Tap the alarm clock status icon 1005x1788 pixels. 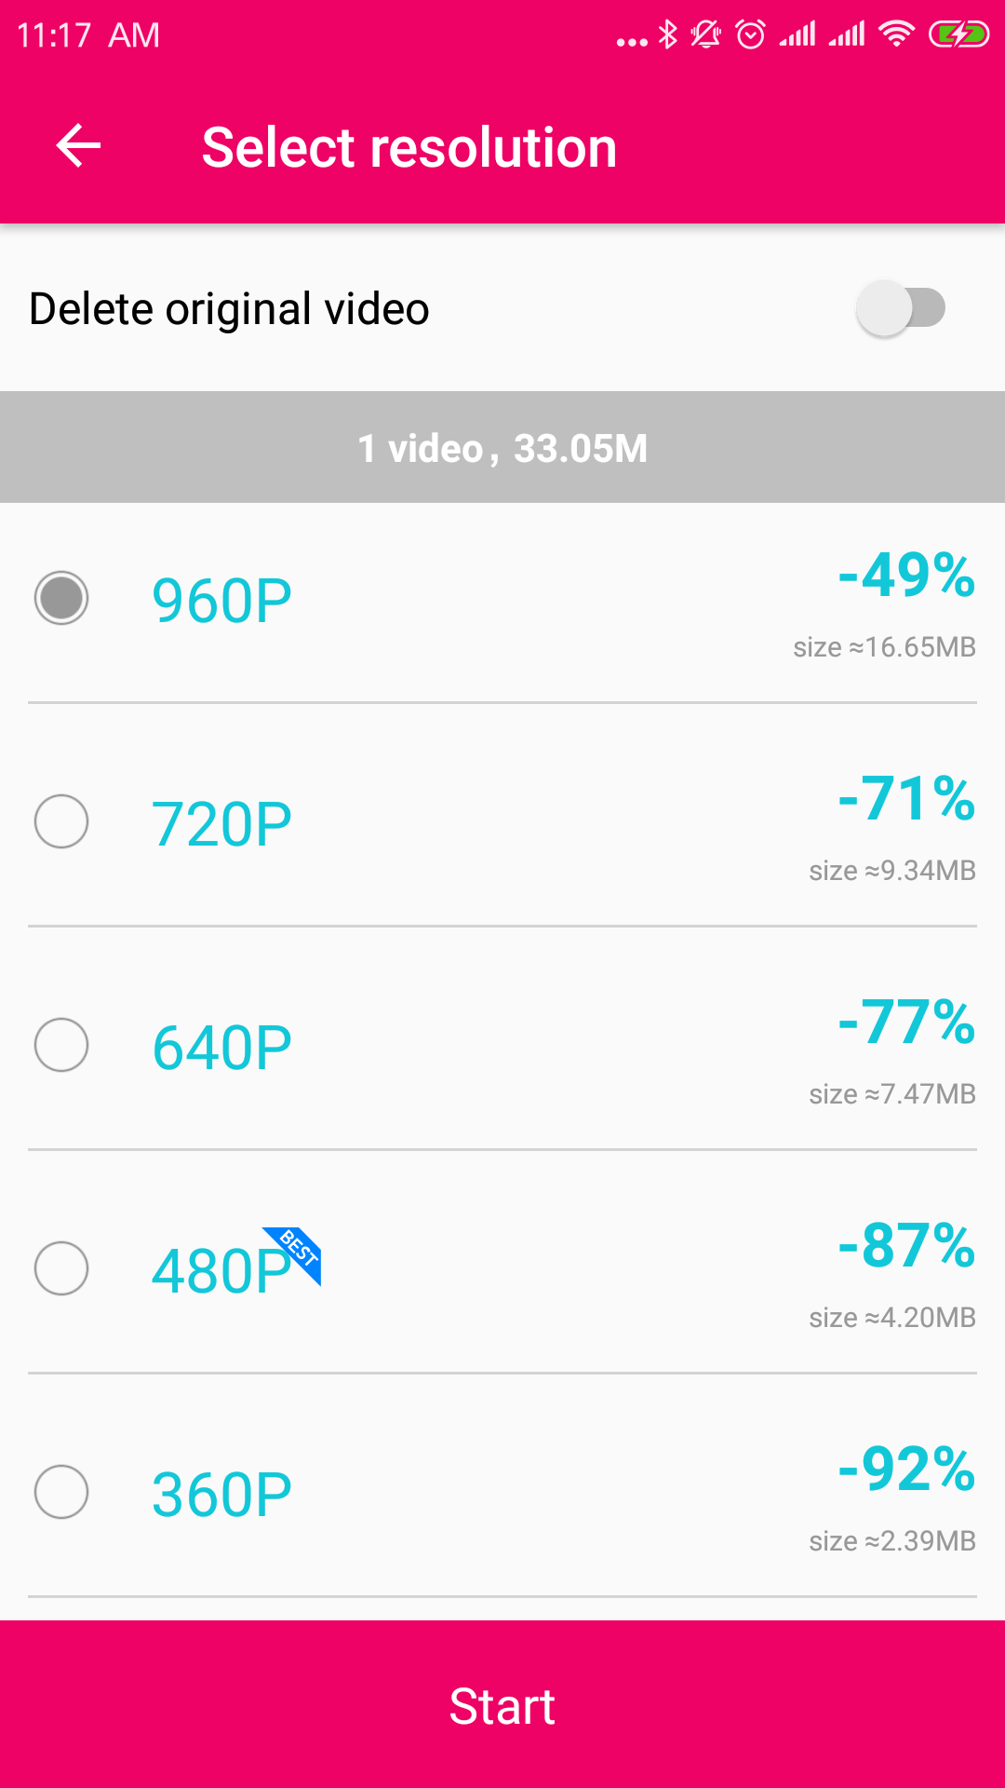(750, 35)
